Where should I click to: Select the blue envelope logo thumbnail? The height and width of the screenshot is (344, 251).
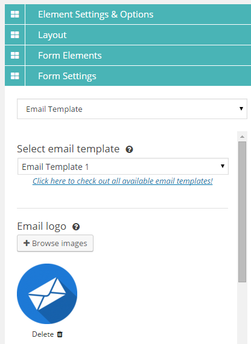[47, 294]
